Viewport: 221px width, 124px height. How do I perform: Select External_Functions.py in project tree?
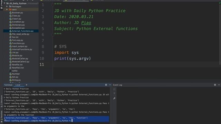[23, 31]
